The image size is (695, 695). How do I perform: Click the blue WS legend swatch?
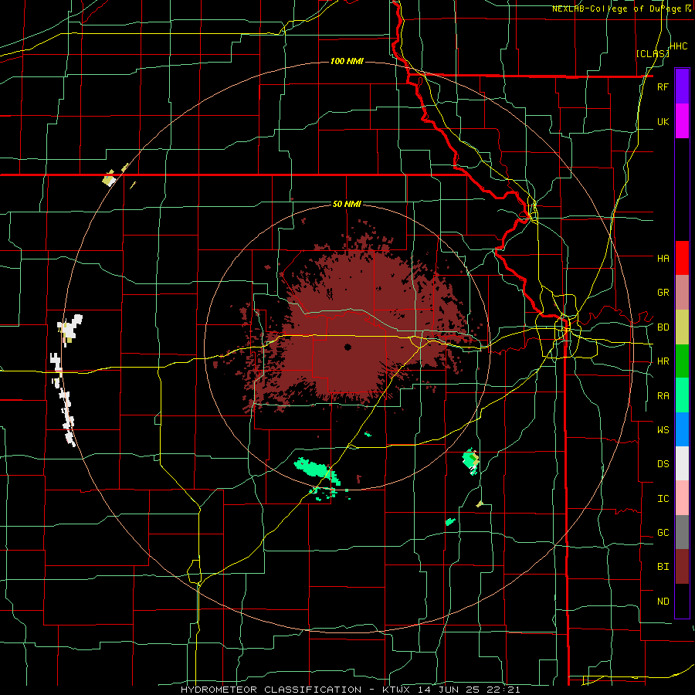click(682, 429)
